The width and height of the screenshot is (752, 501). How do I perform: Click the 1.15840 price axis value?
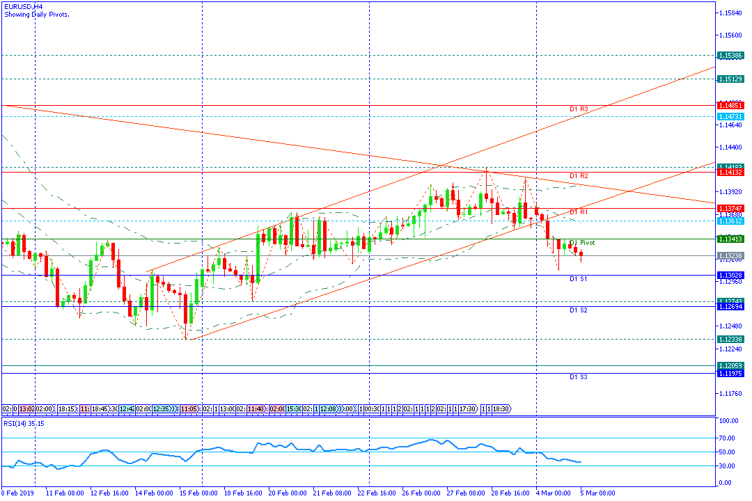[x=730, y=13]
